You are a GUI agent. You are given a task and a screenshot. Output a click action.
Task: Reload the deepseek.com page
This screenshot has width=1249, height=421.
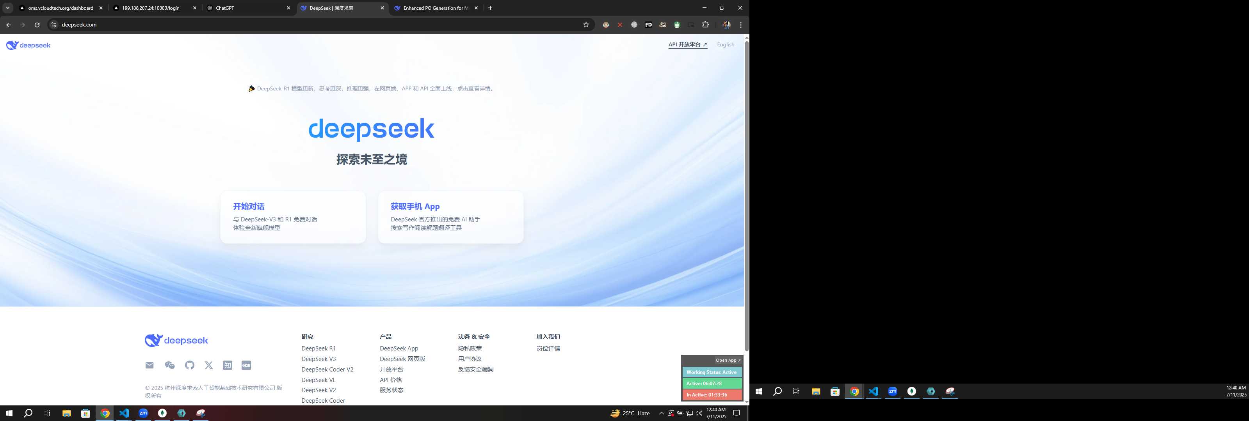(x=37, y=25)
